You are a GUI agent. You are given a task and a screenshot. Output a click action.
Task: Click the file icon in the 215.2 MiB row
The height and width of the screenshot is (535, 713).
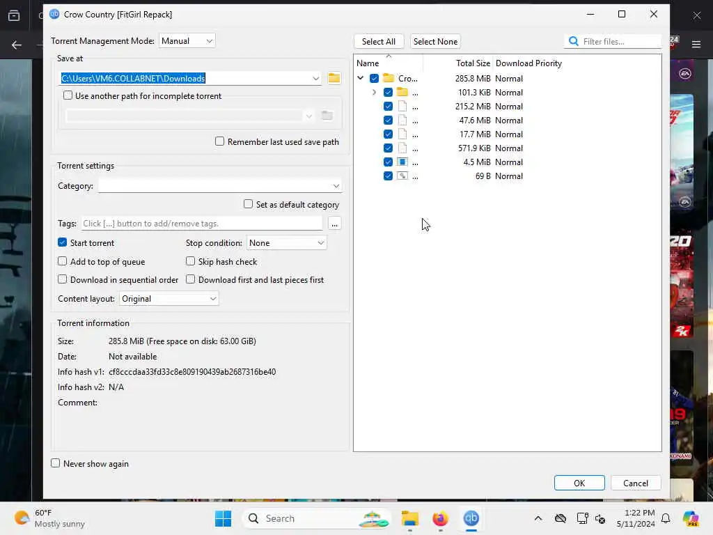pos(402,107)
